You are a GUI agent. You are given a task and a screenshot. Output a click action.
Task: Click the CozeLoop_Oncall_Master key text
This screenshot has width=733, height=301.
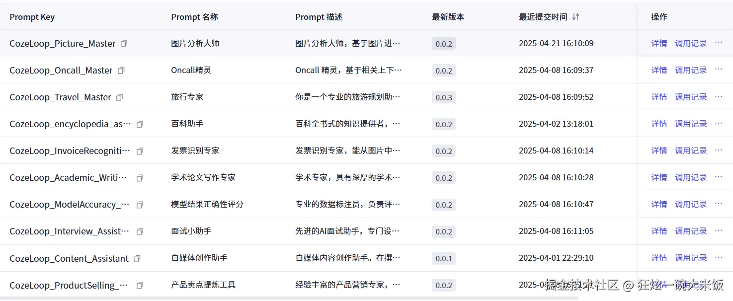pos(61,71)
